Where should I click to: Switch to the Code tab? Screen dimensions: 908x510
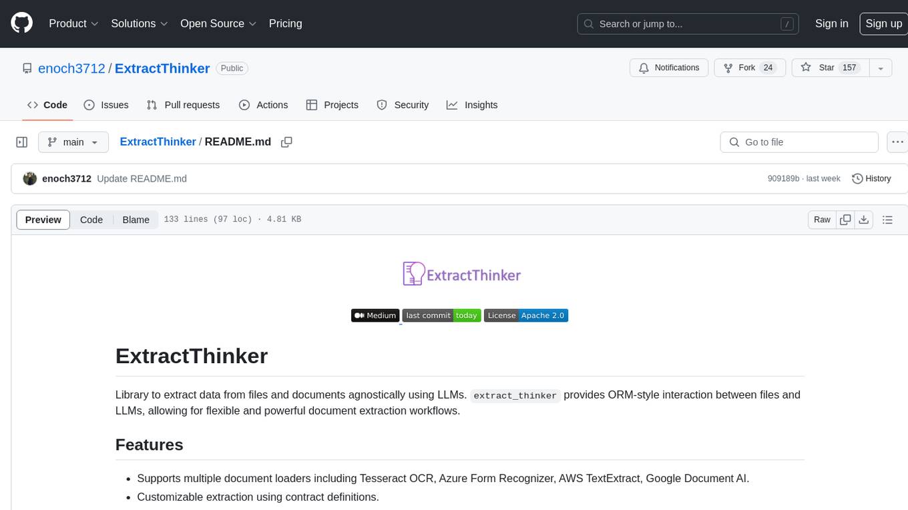click(47, 105)
